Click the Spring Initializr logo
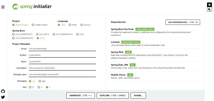The width and height of the screenshot is (214, 101). tap(32, 6)
